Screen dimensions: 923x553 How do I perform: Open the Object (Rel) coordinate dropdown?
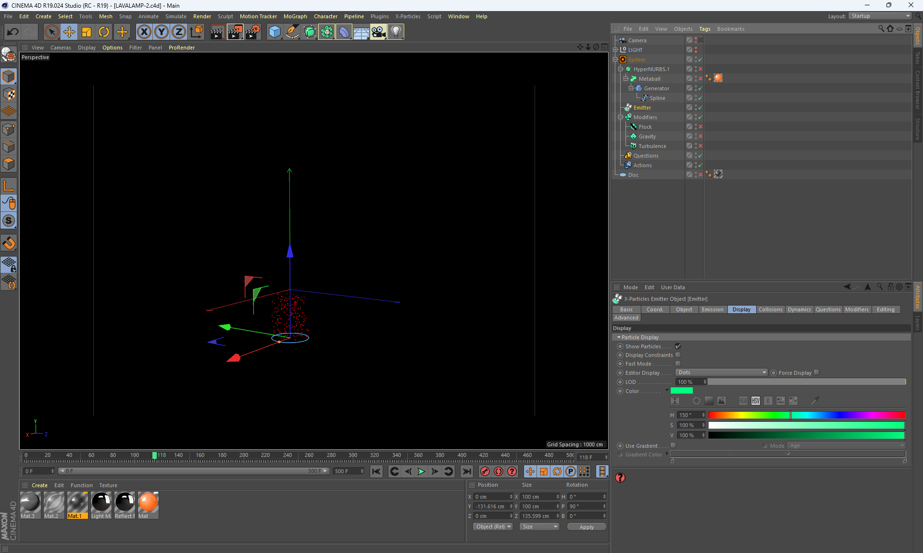tap(493, 527)
